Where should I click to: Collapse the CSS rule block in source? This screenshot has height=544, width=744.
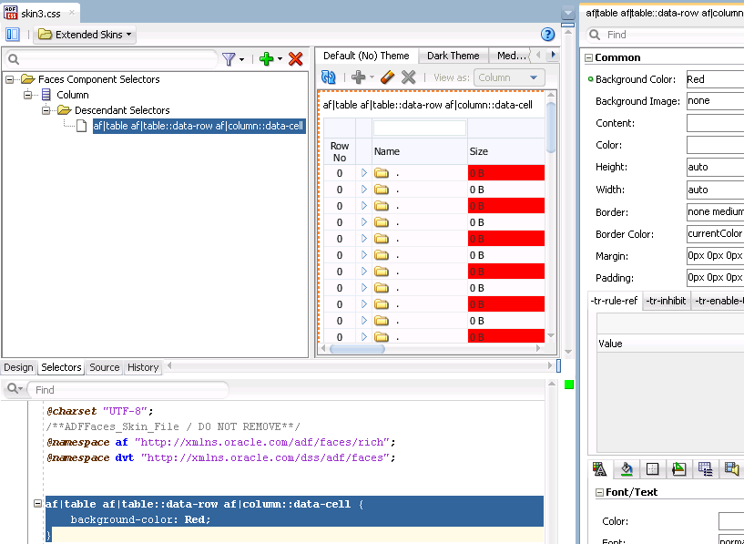[38, 503]
